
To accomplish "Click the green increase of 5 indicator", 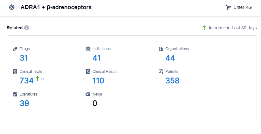I will 40,79.
